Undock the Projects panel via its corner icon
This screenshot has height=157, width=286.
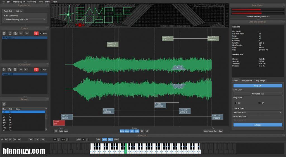point(47,28)
